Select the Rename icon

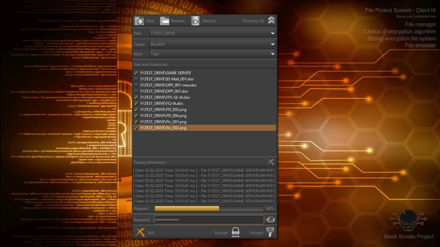pos(165,21)
